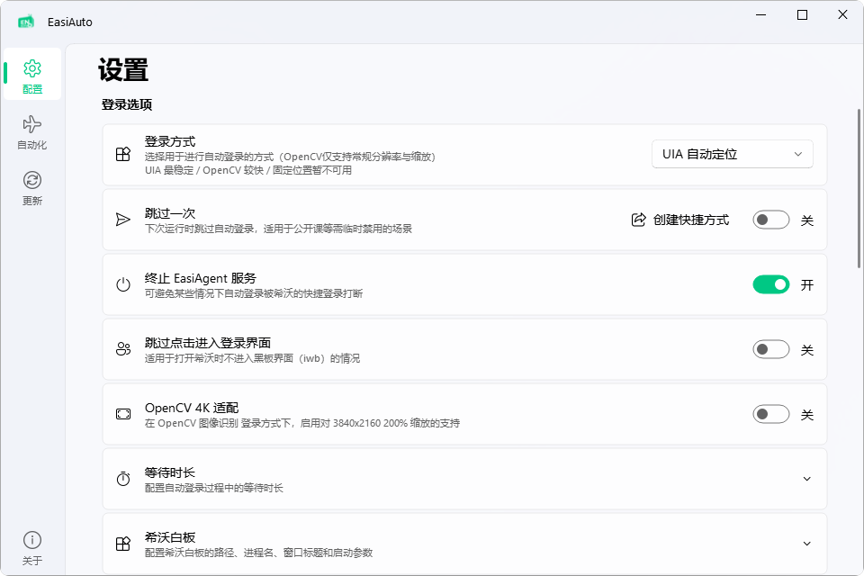Screen dimensions: 864x576
Task: Click the 创建快捷方式 button
Action: click(x=680, y=220)
